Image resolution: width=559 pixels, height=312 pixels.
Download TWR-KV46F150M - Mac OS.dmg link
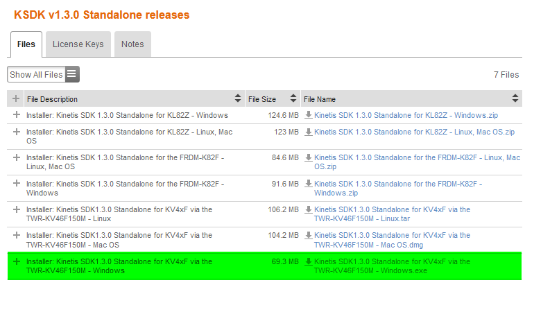point(392,240)
